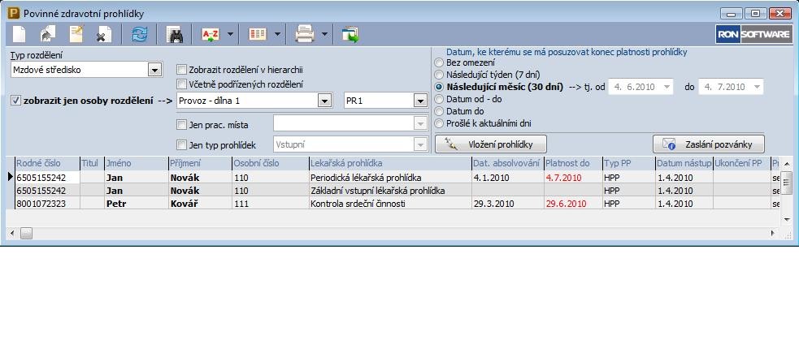Click the blue refresh arrows icon
799x357 pixels.
coord(139,34)
